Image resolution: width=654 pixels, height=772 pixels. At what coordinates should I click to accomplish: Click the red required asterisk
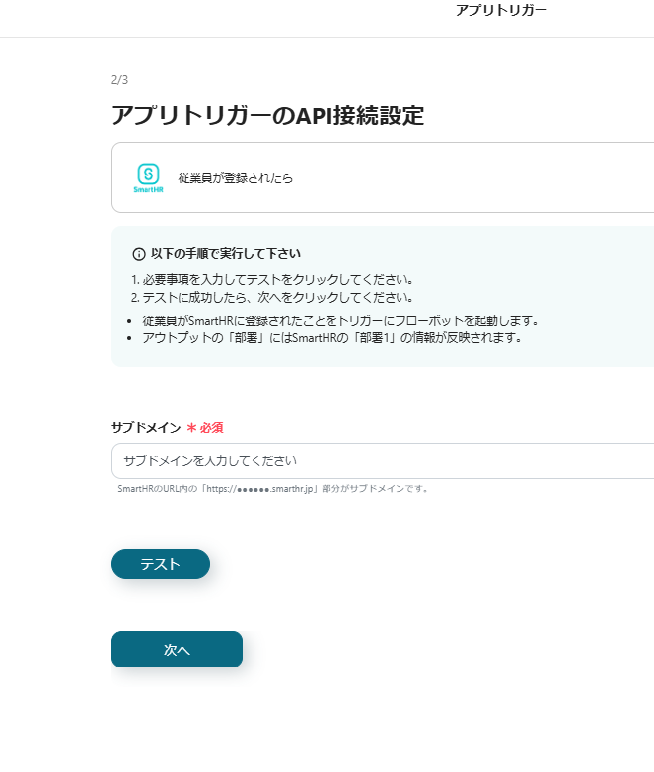[191, 428]
